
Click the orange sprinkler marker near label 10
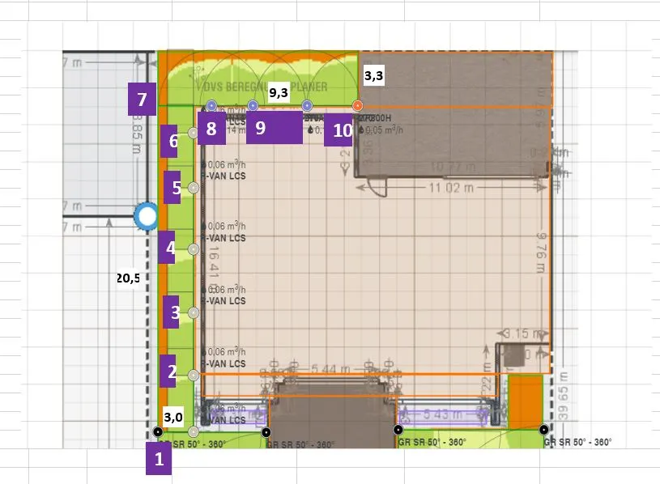pos(357,105)
